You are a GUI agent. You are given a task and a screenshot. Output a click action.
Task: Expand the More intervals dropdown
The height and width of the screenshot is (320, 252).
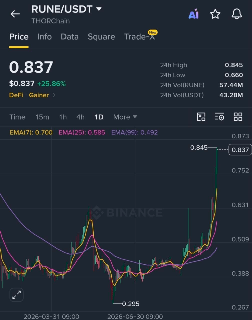(125, 117)
